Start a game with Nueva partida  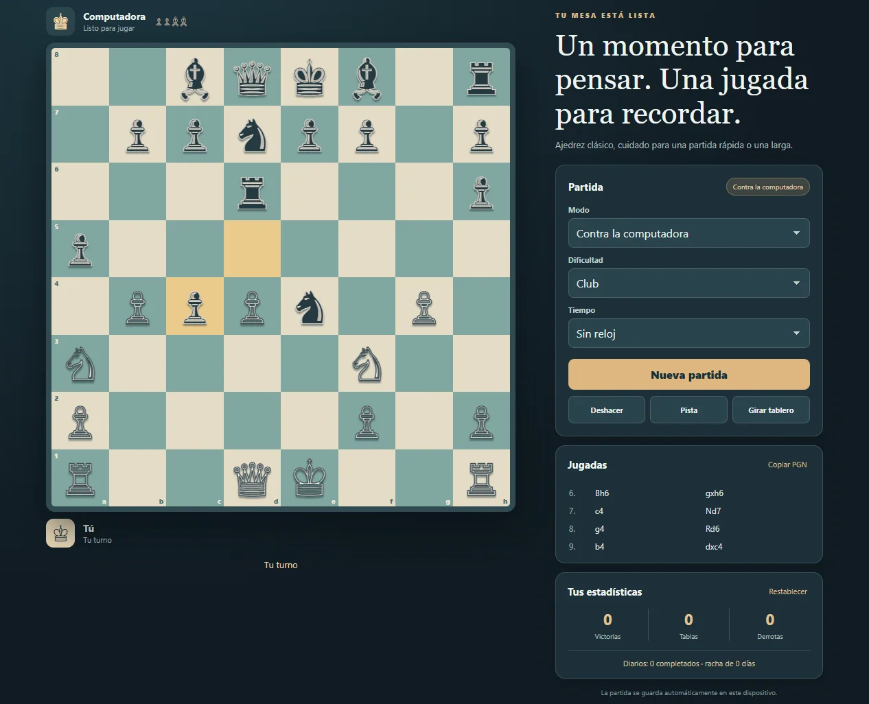click(x=688, y=375)
